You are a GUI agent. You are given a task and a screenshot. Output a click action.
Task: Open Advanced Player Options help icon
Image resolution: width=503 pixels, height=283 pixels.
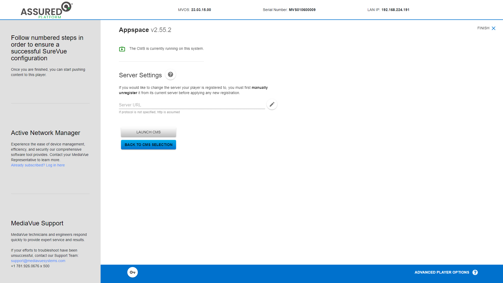click(475, 273)
